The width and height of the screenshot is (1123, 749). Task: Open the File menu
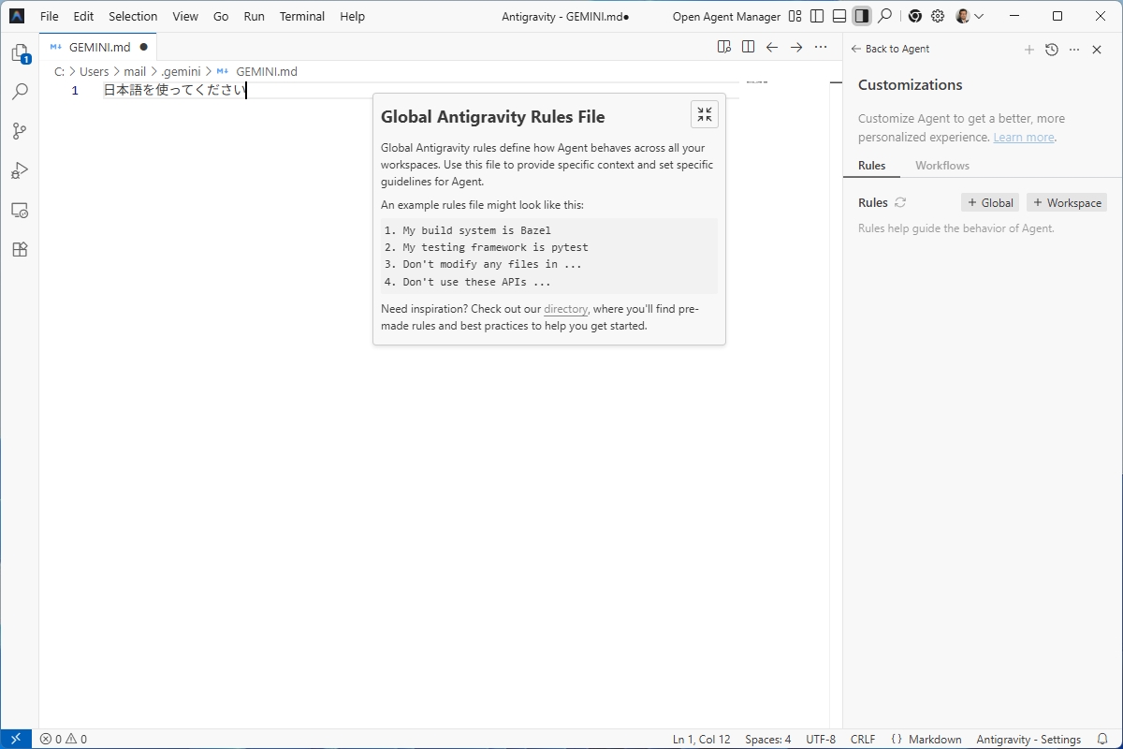click(x=50, y=16)
